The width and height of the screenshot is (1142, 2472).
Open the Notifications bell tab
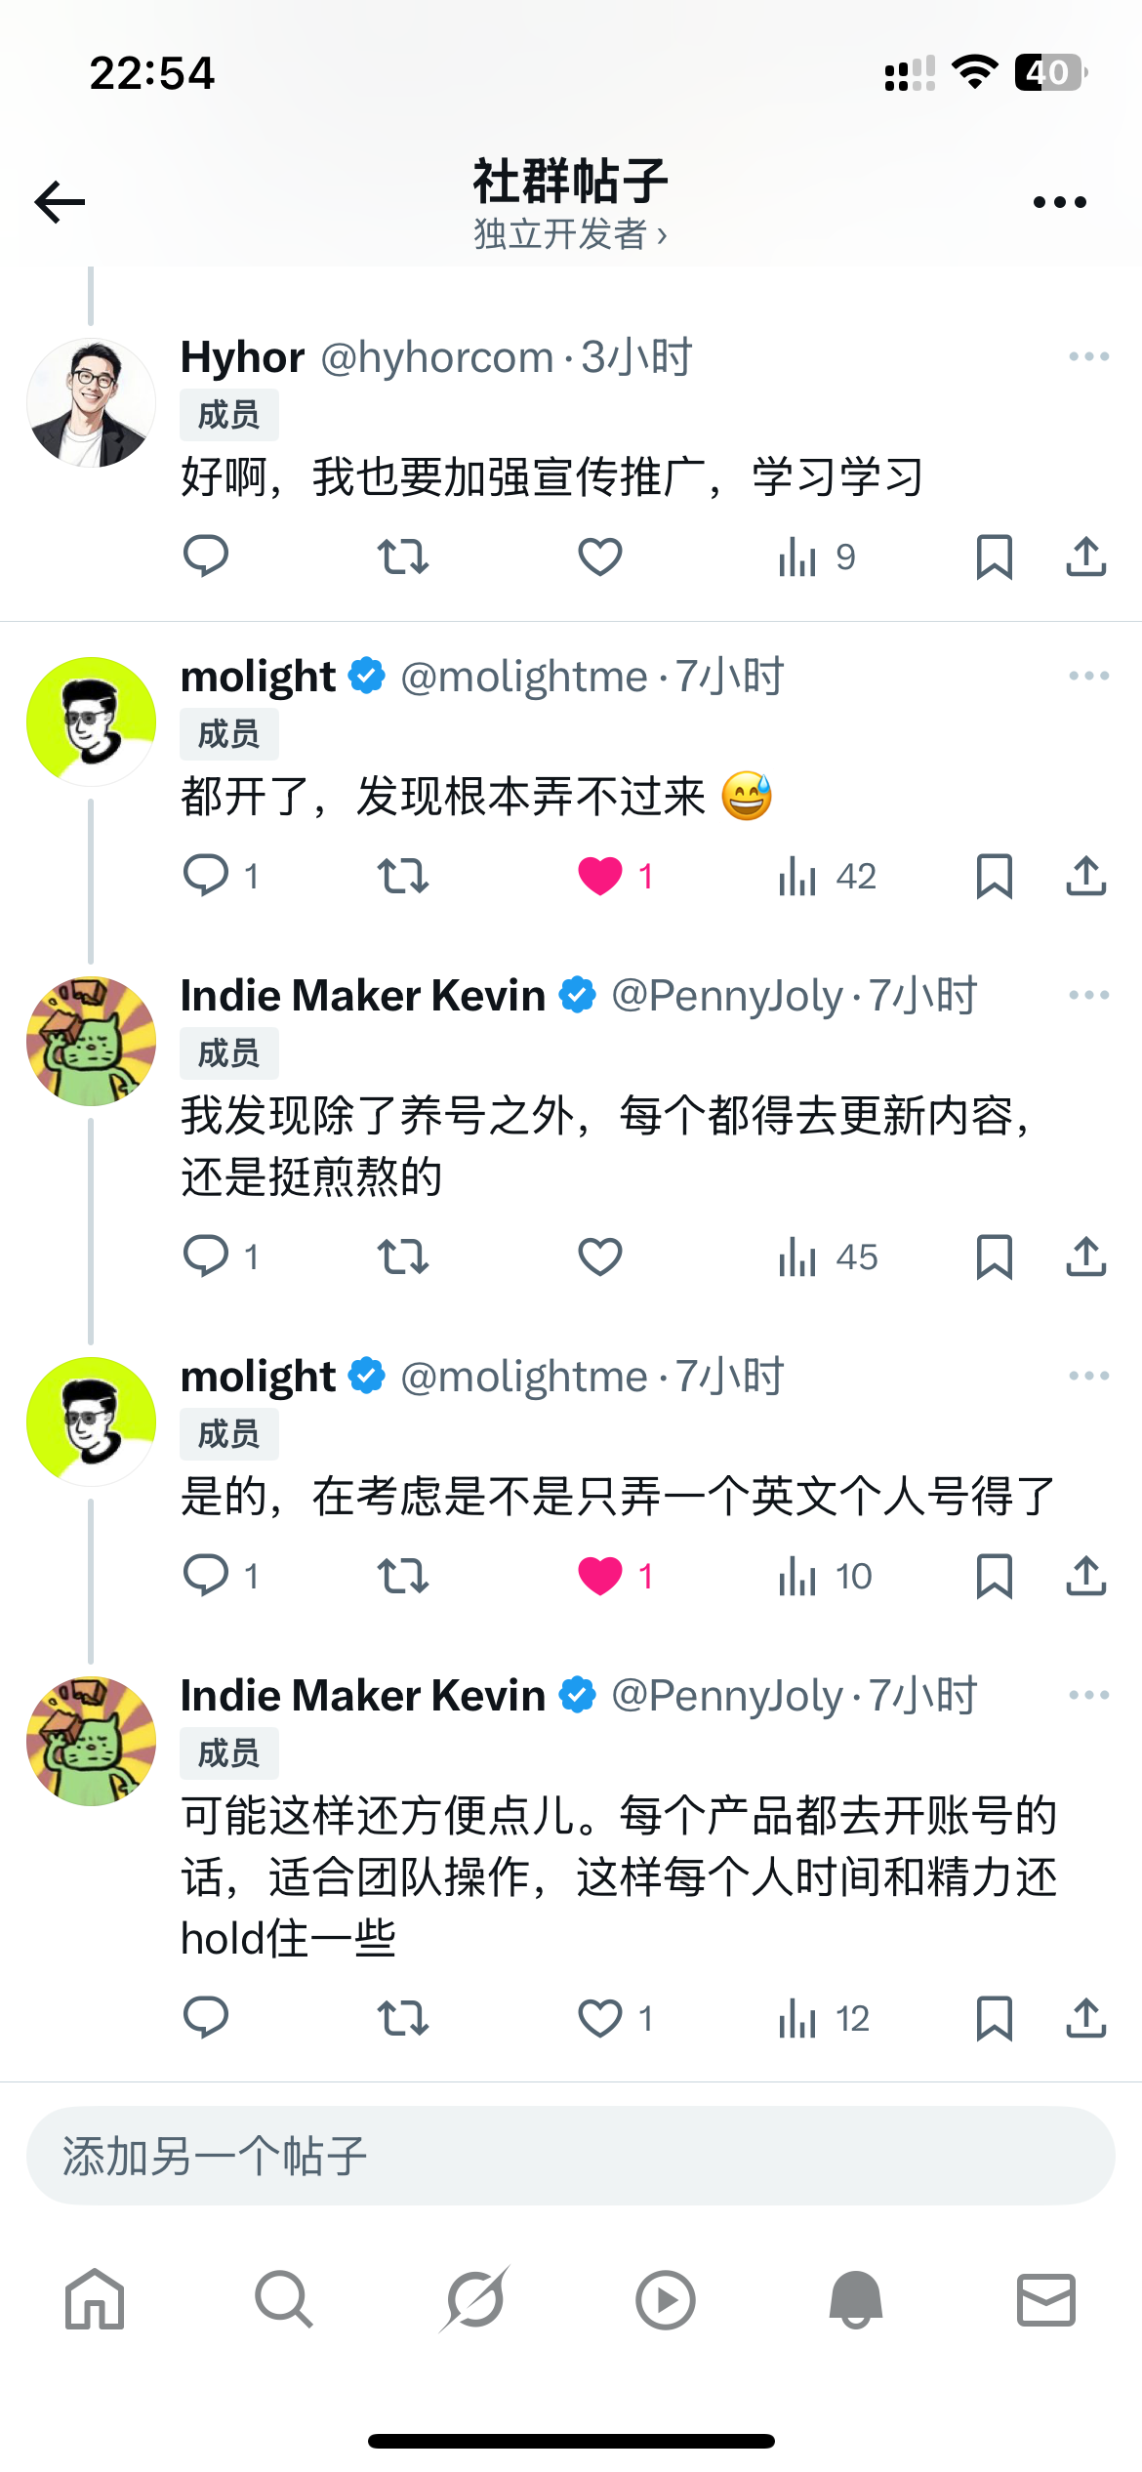coord(855,2299)
